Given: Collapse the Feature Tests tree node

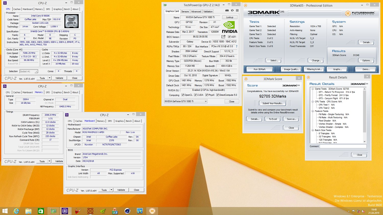Looking at the screenshot, I should [x=313, y=111].
